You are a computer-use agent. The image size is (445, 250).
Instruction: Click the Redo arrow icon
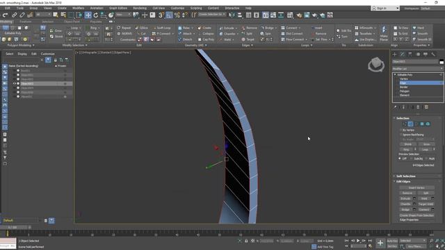coord(5,15)
